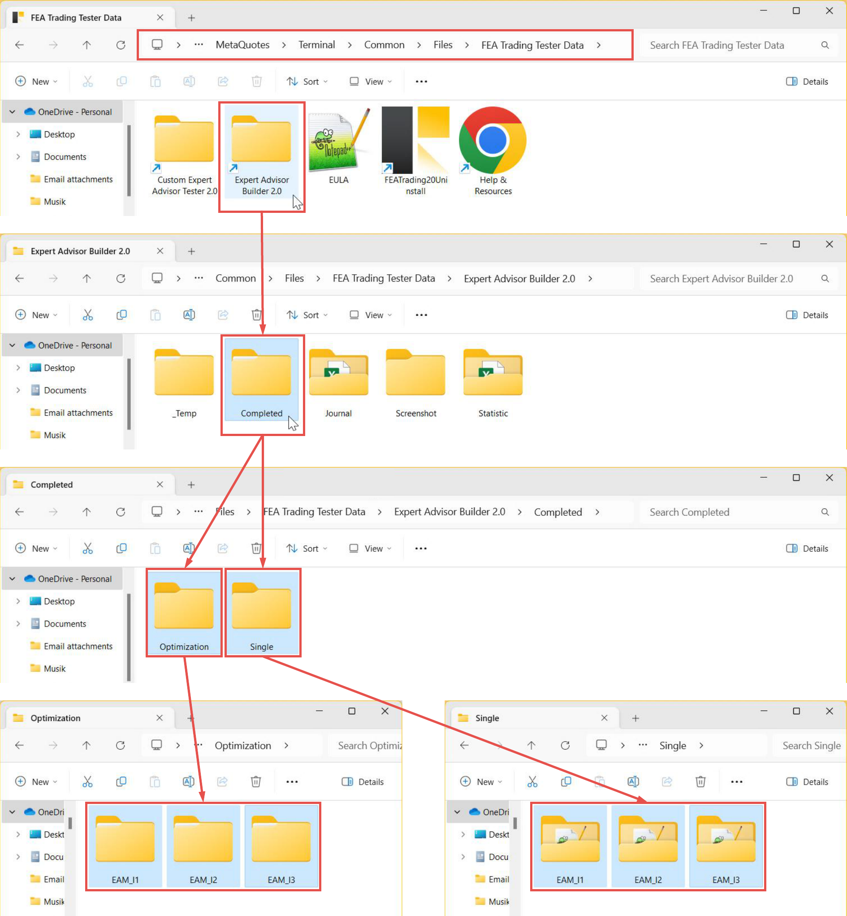
Task: Click Search Expert Advisor Builder 2.0 field
Action: click(x=739, y=278)
